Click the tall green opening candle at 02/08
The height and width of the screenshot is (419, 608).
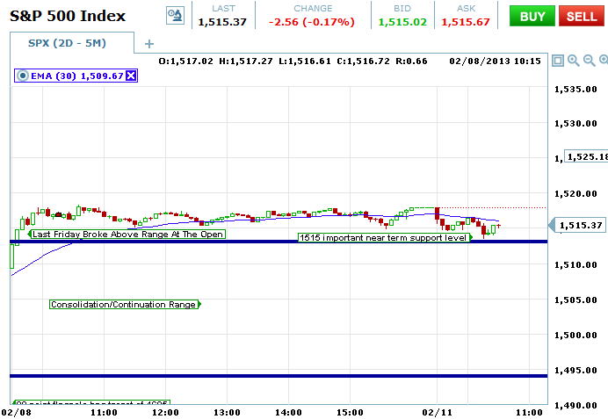point(12,256)
